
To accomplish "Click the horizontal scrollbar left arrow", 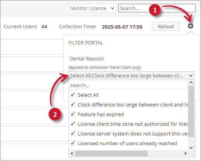I will pos(72,154).
